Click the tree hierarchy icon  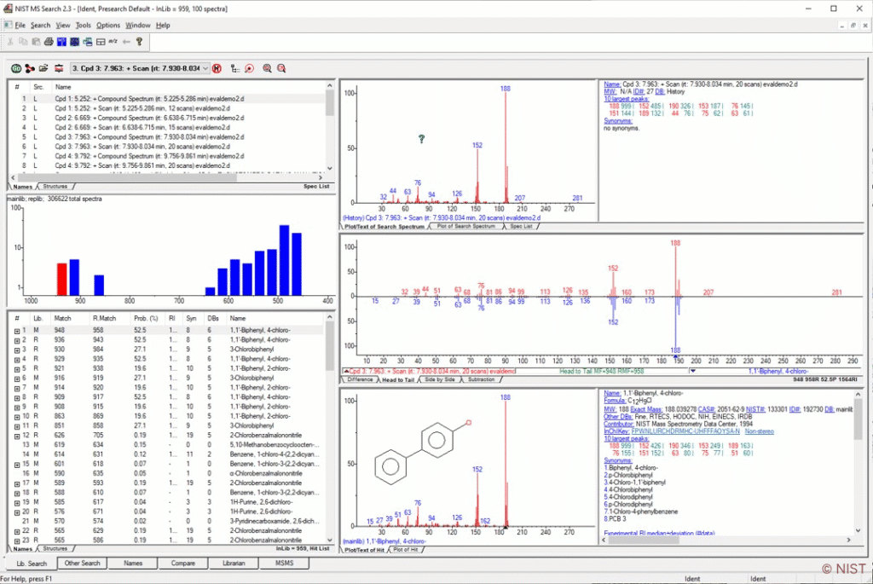click(x=235, y=68)
